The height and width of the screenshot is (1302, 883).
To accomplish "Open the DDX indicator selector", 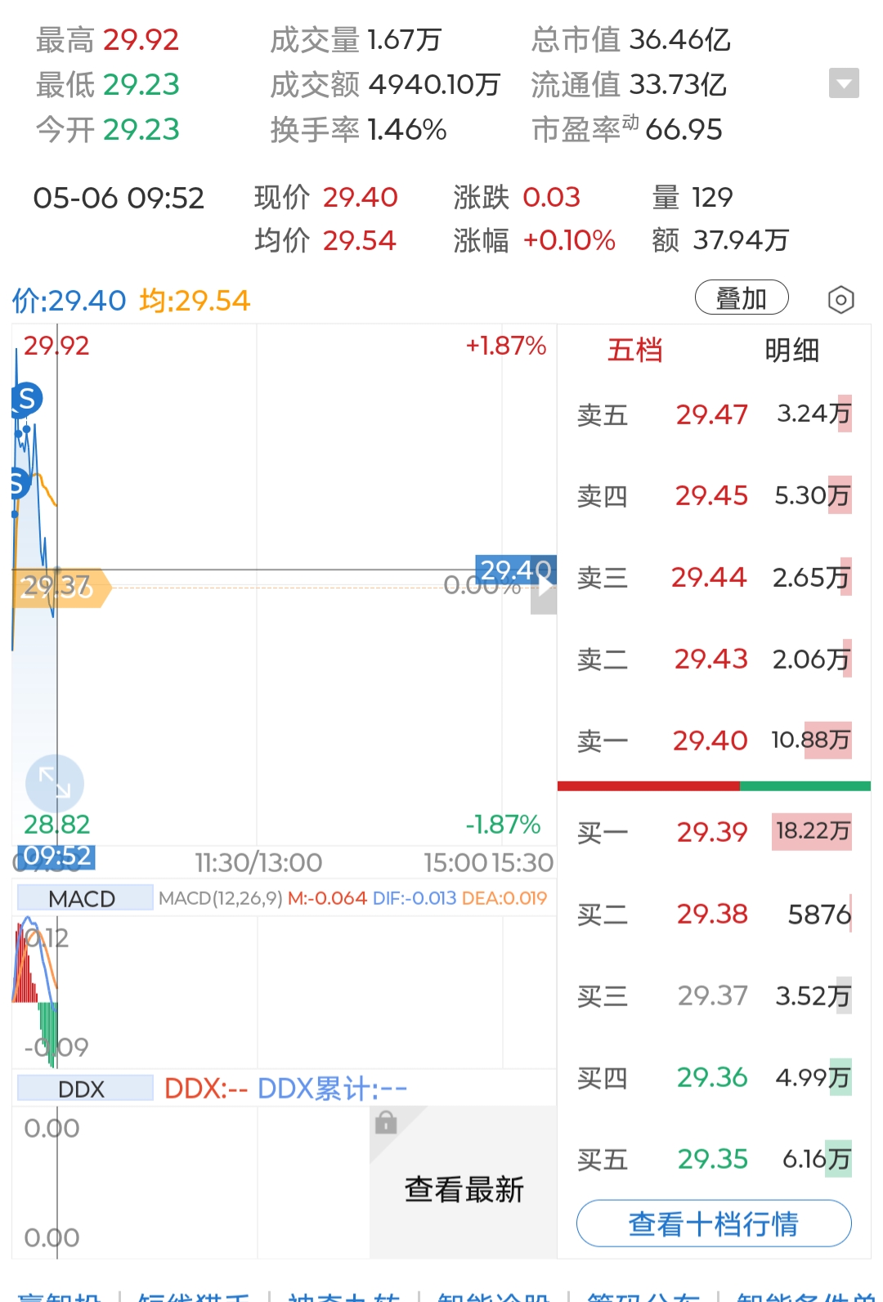I will click(x=84, y=1089).
